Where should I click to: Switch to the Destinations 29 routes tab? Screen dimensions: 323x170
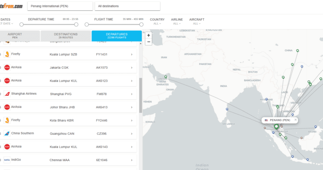[x=65, y=36]
